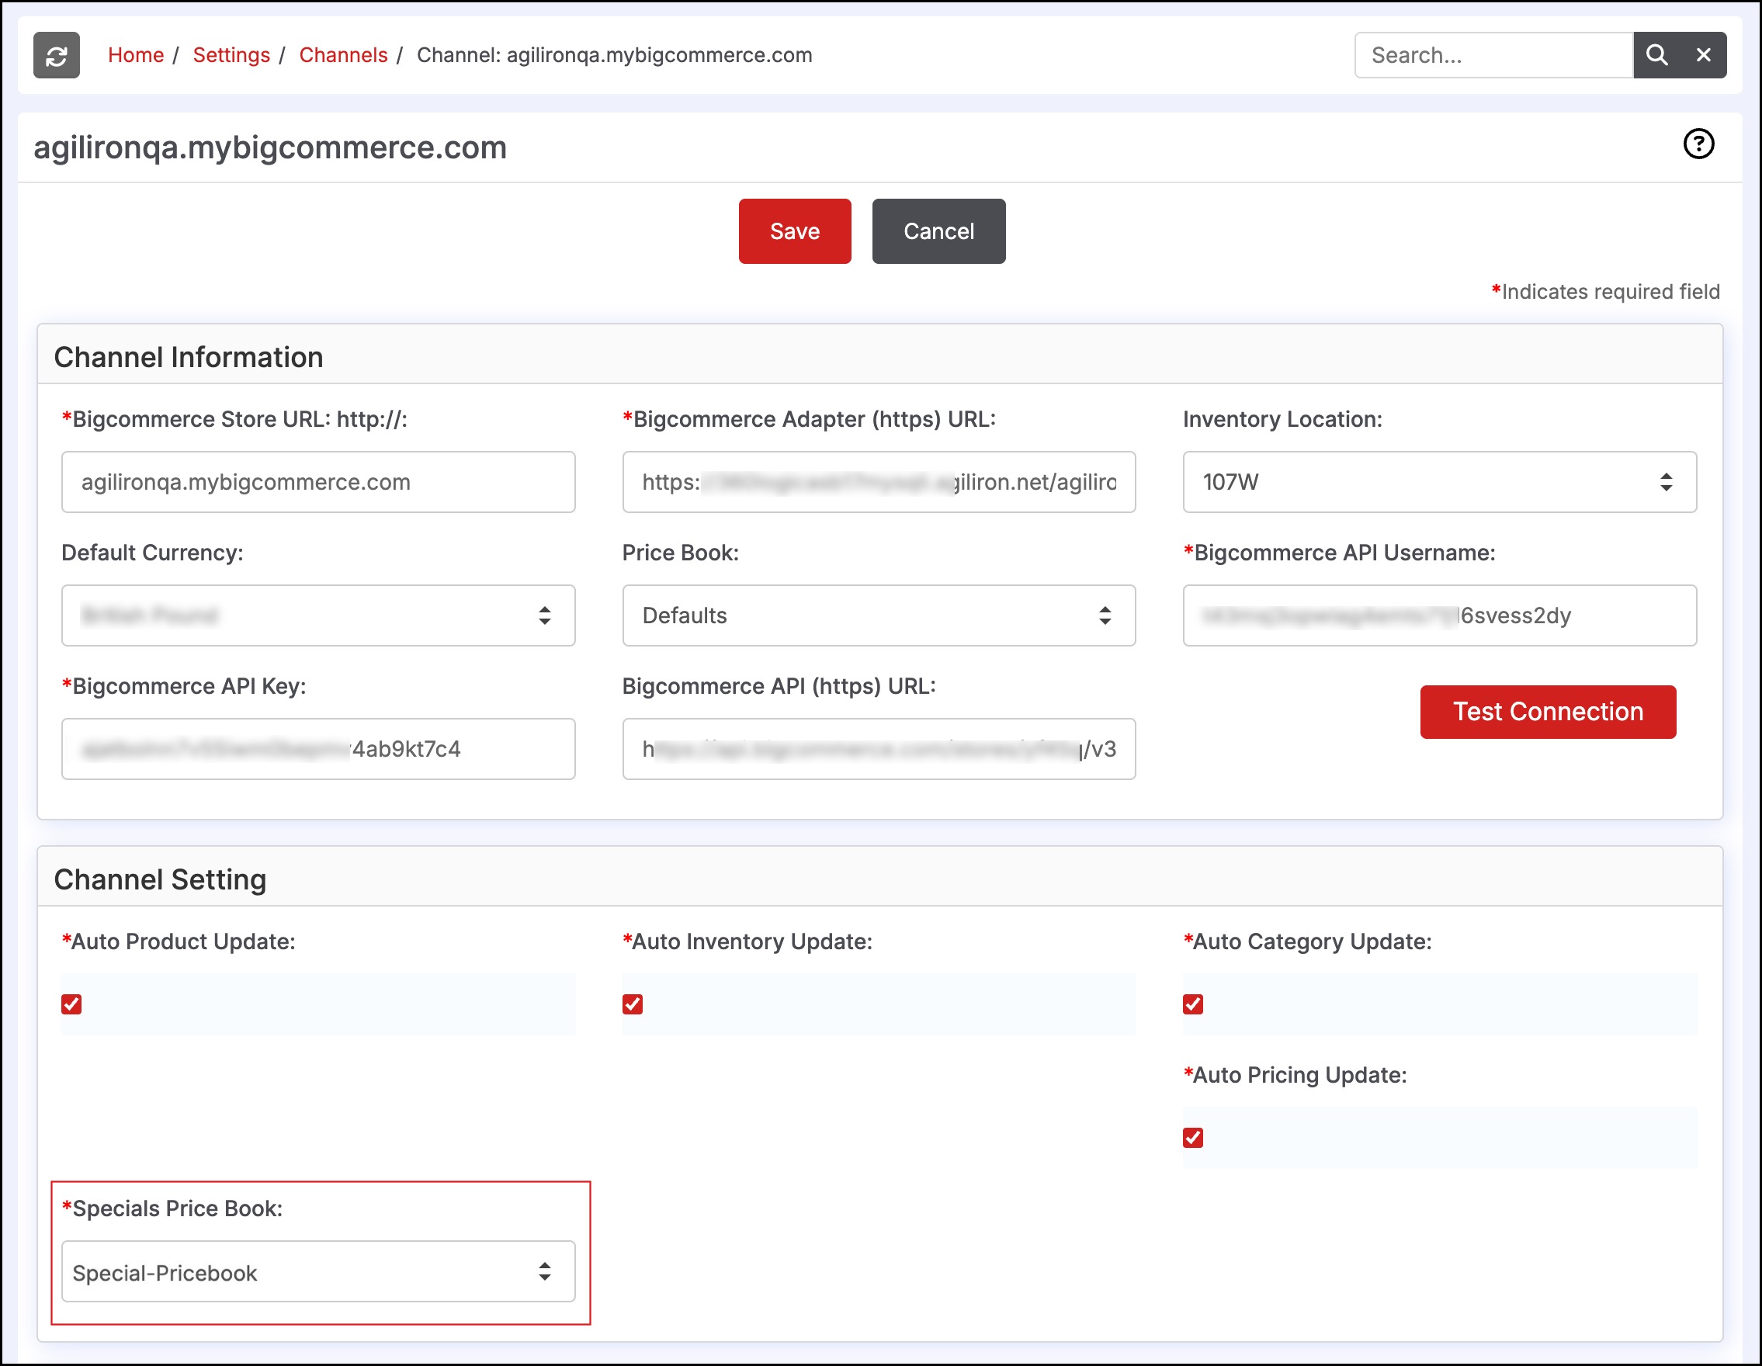Navigate to the Channels breadcrumb
Viewport: 1762px width, 1366px height.
point(343,55)
